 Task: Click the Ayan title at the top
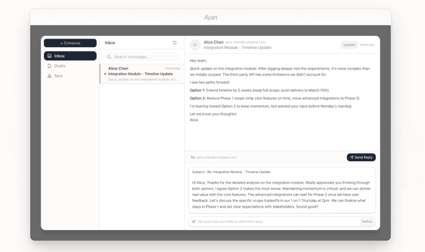click(211, 17)
